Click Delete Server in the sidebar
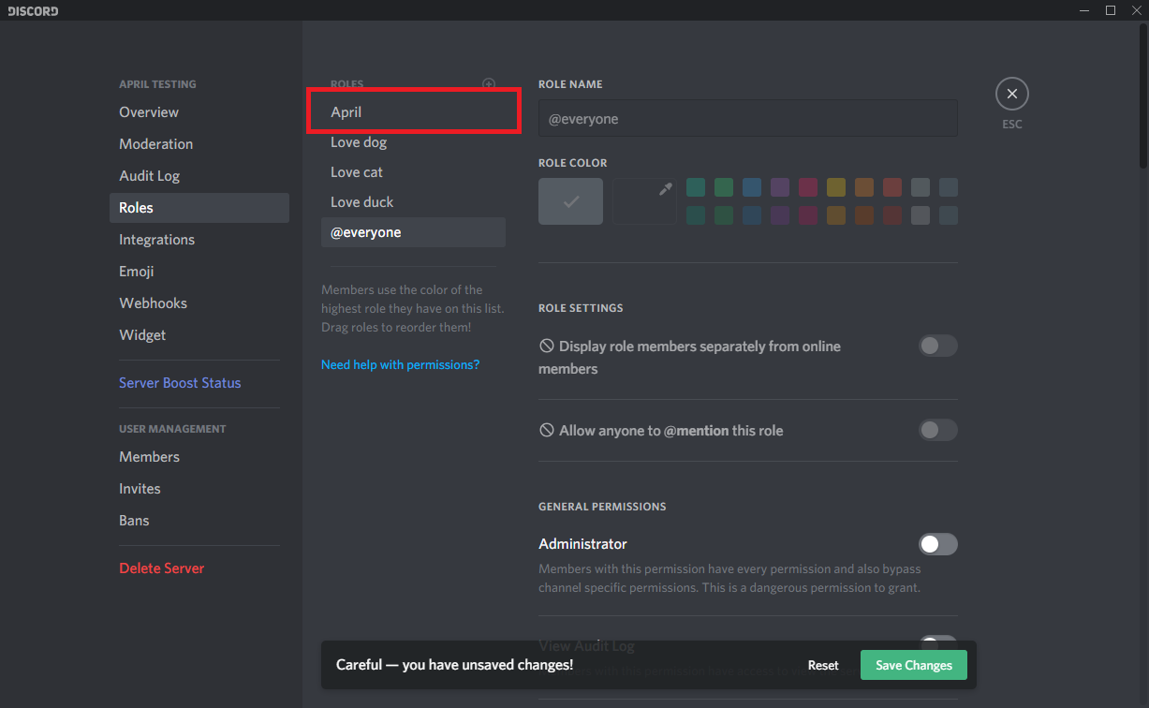 click(161, 568)
